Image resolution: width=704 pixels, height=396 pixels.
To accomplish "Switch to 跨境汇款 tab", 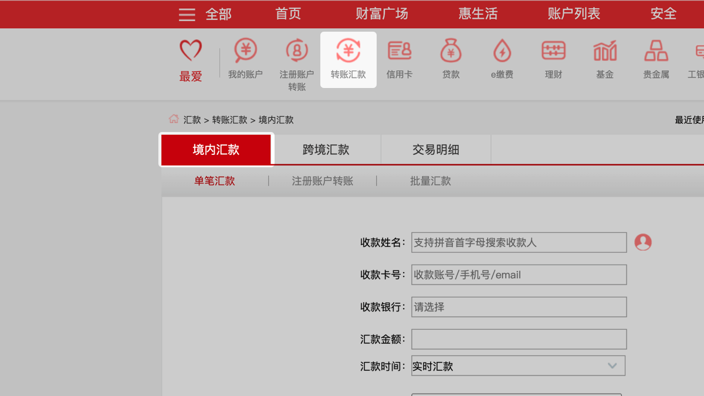I will [326, 150].
